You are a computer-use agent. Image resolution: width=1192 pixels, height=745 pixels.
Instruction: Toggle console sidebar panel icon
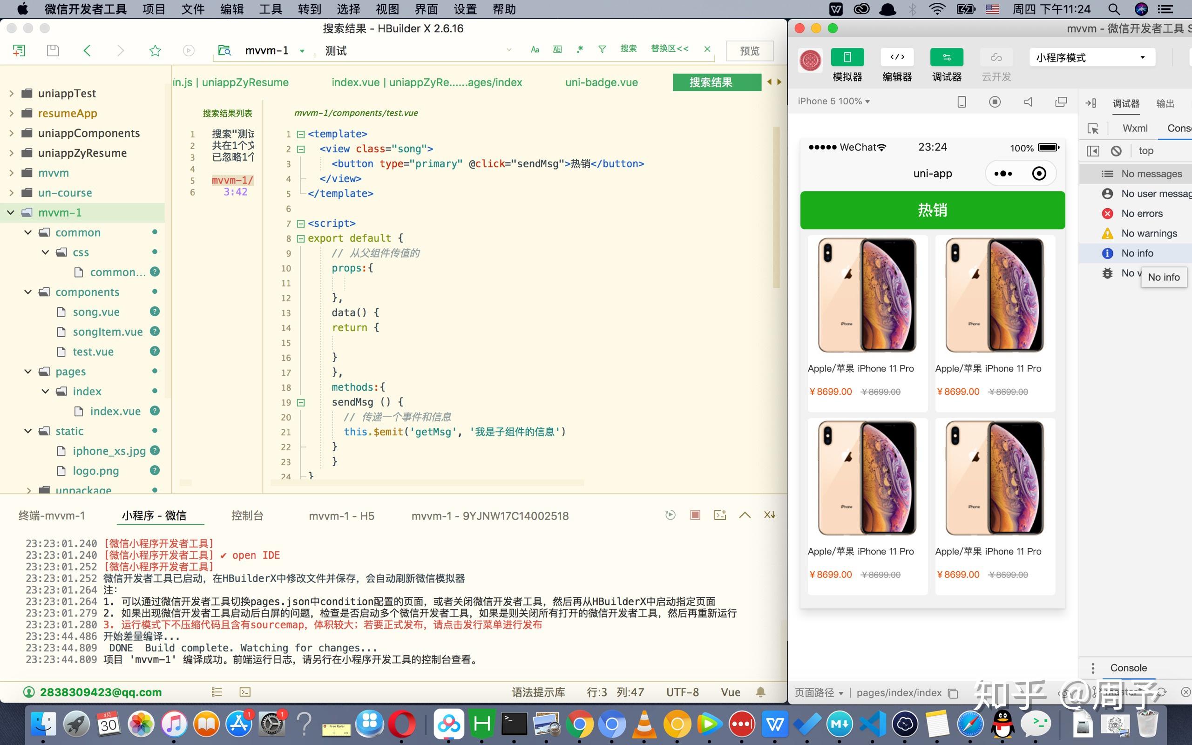coord(1092,151)
